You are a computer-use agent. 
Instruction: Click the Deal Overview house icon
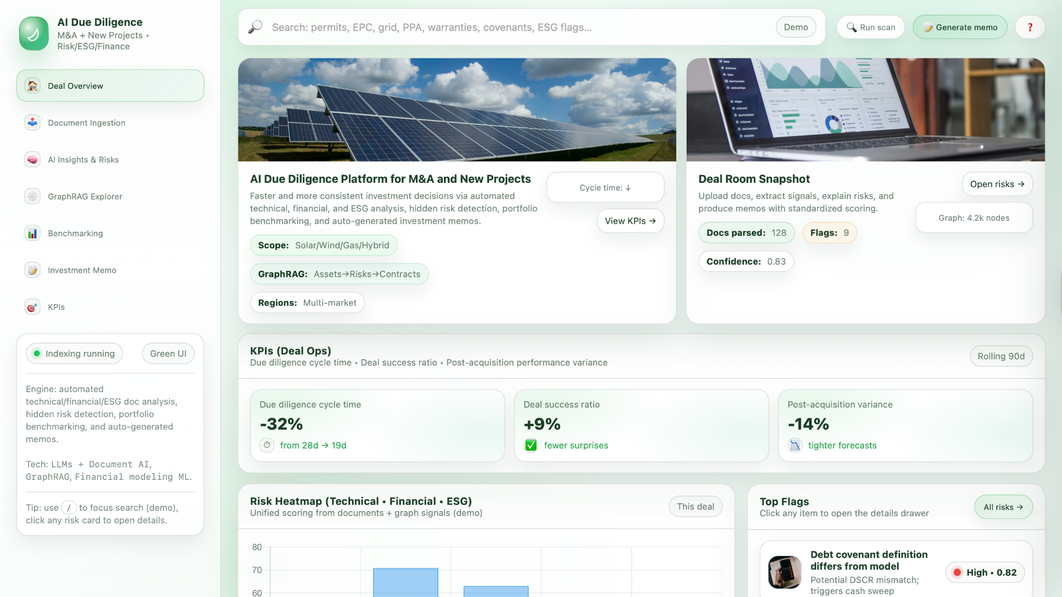click(32, 86)
